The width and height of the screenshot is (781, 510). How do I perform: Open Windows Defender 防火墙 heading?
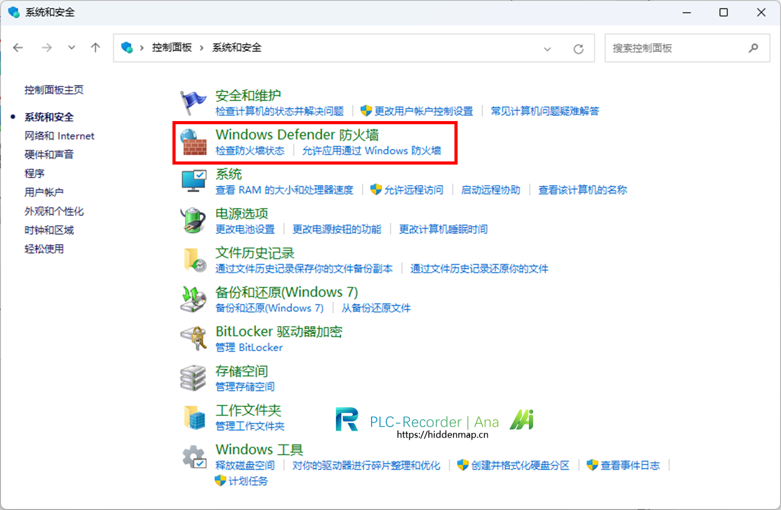pyautogui.click(x=297, y=135)
